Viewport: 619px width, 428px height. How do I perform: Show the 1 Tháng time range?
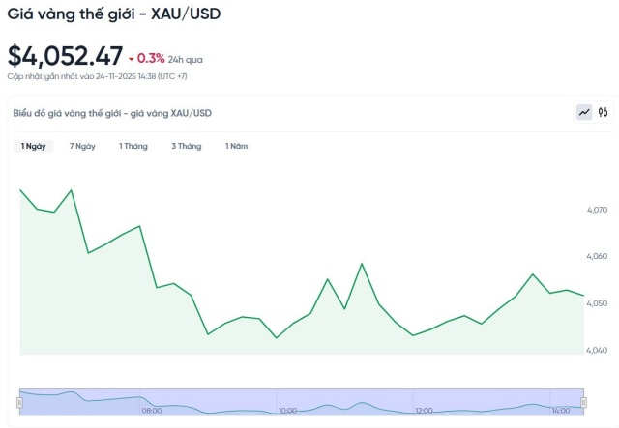pyautogui.click(x=133, y=146)
